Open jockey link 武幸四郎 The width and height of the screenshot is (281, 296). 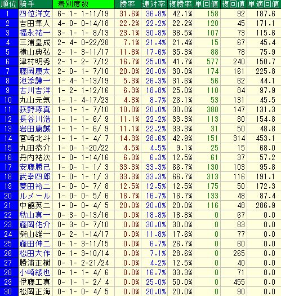click(x=35, y=176)
